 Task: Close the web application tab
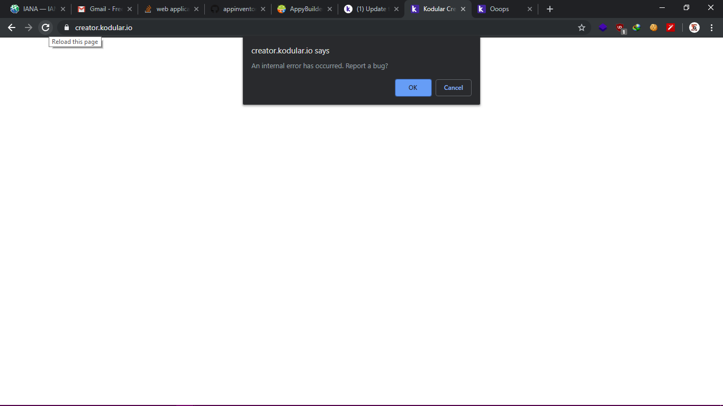(x=196, y=9)
